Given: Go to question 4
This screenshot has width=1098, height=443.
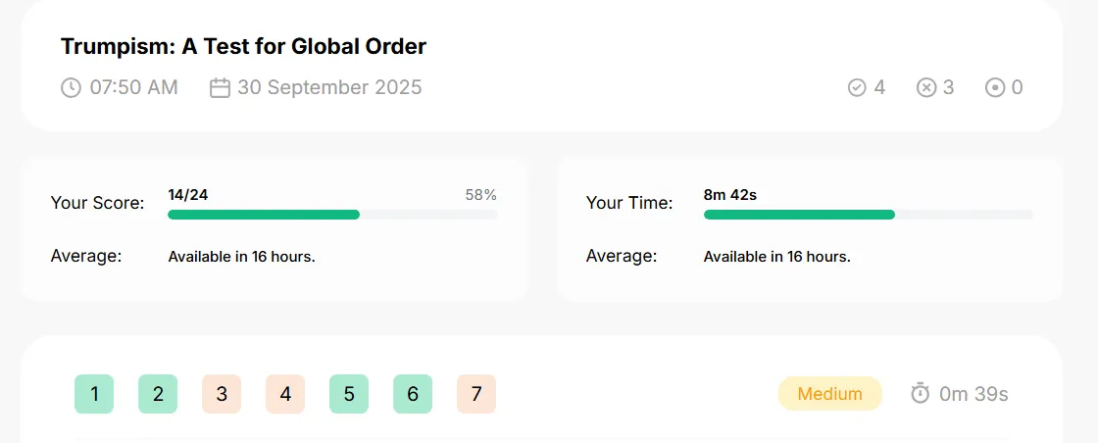Looking at the screenshot, I should [285, 394].
